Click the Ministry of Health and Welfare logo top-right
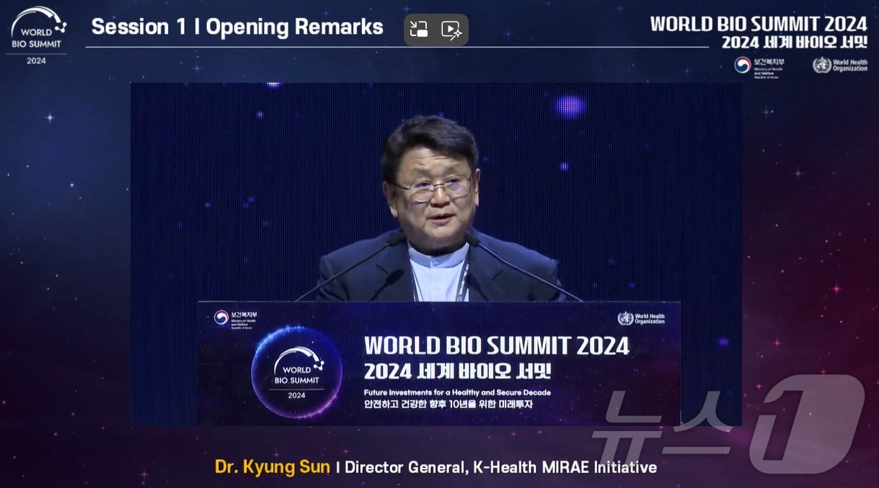 [759, 66]
